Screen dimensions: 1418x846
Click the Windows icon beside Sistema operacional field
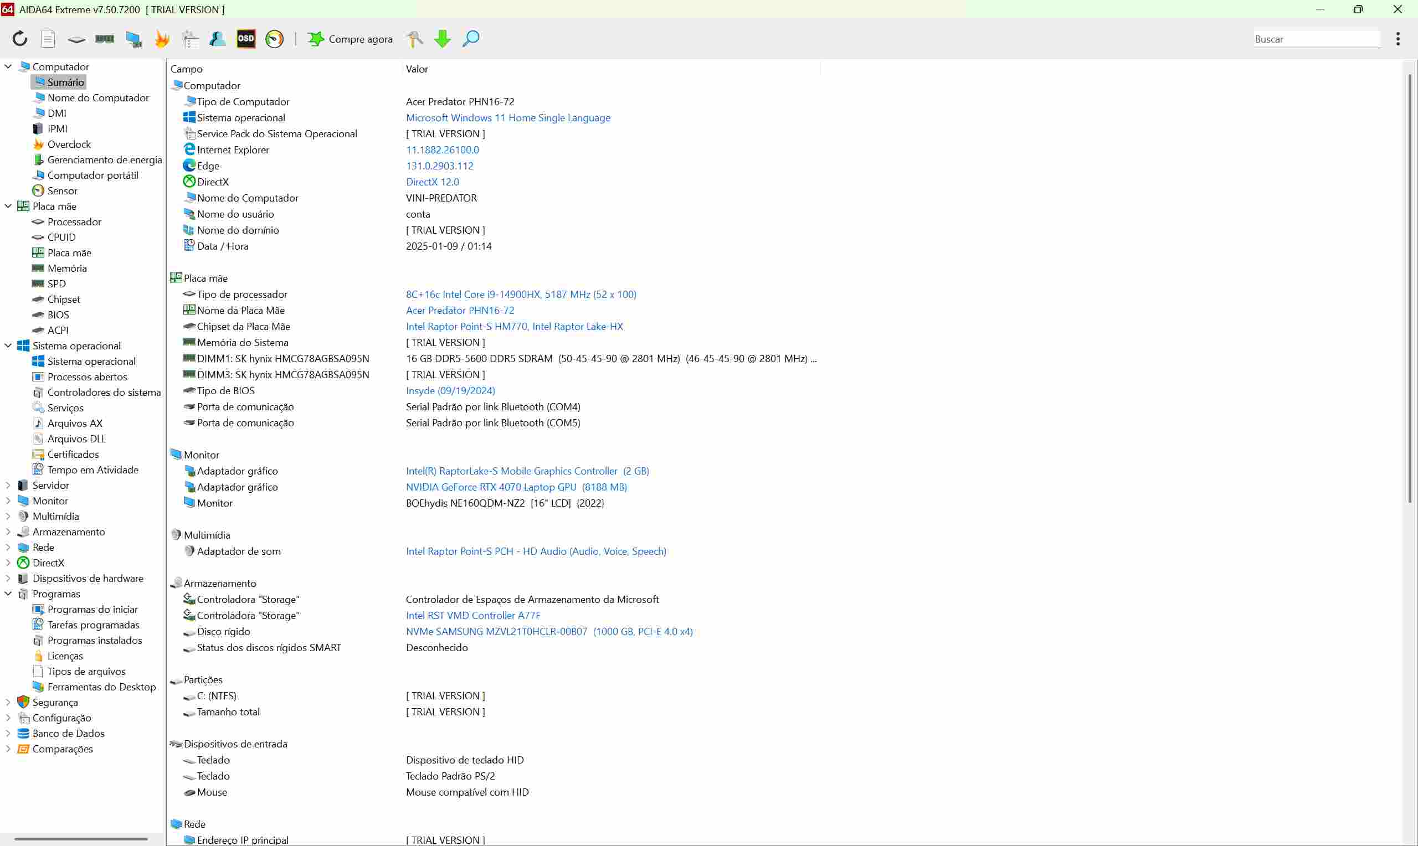point(189,117)
